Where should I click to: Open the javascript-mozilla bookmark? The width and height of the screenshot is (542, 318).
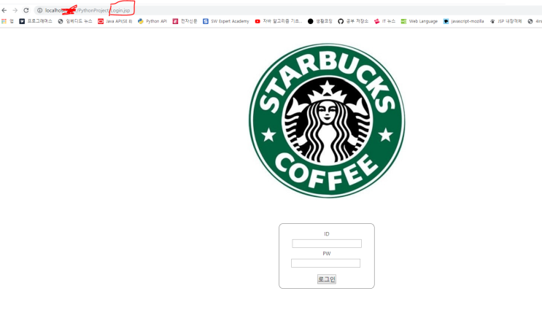(x=463, y=21)
